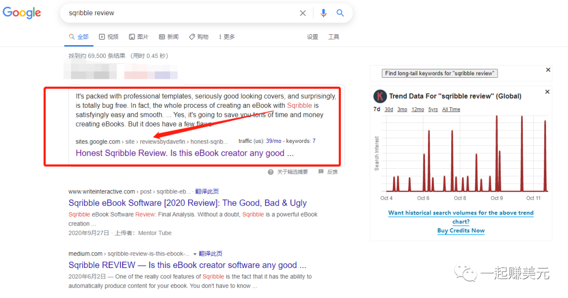Switch to the 视频 tab

pyautogui.click(x=109, y=37)
